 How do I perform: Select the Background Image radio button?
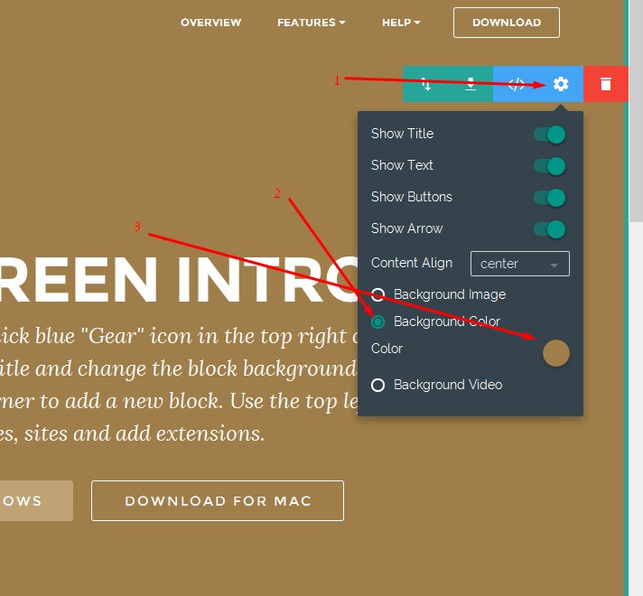(x=377, y=294)
